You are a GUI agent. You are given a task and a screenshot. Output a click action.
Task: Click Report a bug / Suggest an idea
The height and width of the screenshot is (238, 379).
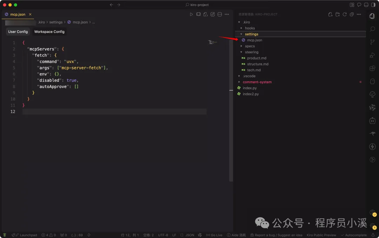pos(276,235)
